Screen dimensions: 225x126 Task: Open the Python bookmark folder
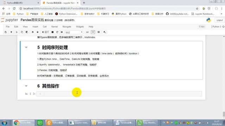point(18,14)
